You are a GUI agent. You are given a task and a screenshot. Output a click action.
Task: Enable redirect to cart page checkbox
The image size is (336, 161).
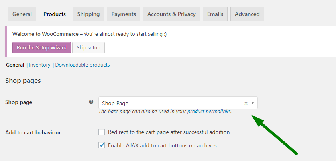[102, 132]
